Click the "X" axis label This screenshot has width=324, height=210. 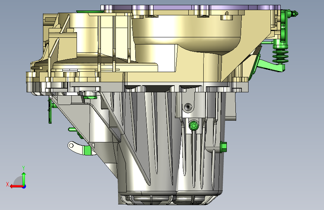point(7,184)
